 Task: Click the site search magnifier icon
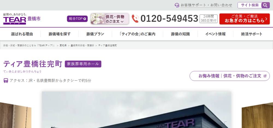click(265, 5)
